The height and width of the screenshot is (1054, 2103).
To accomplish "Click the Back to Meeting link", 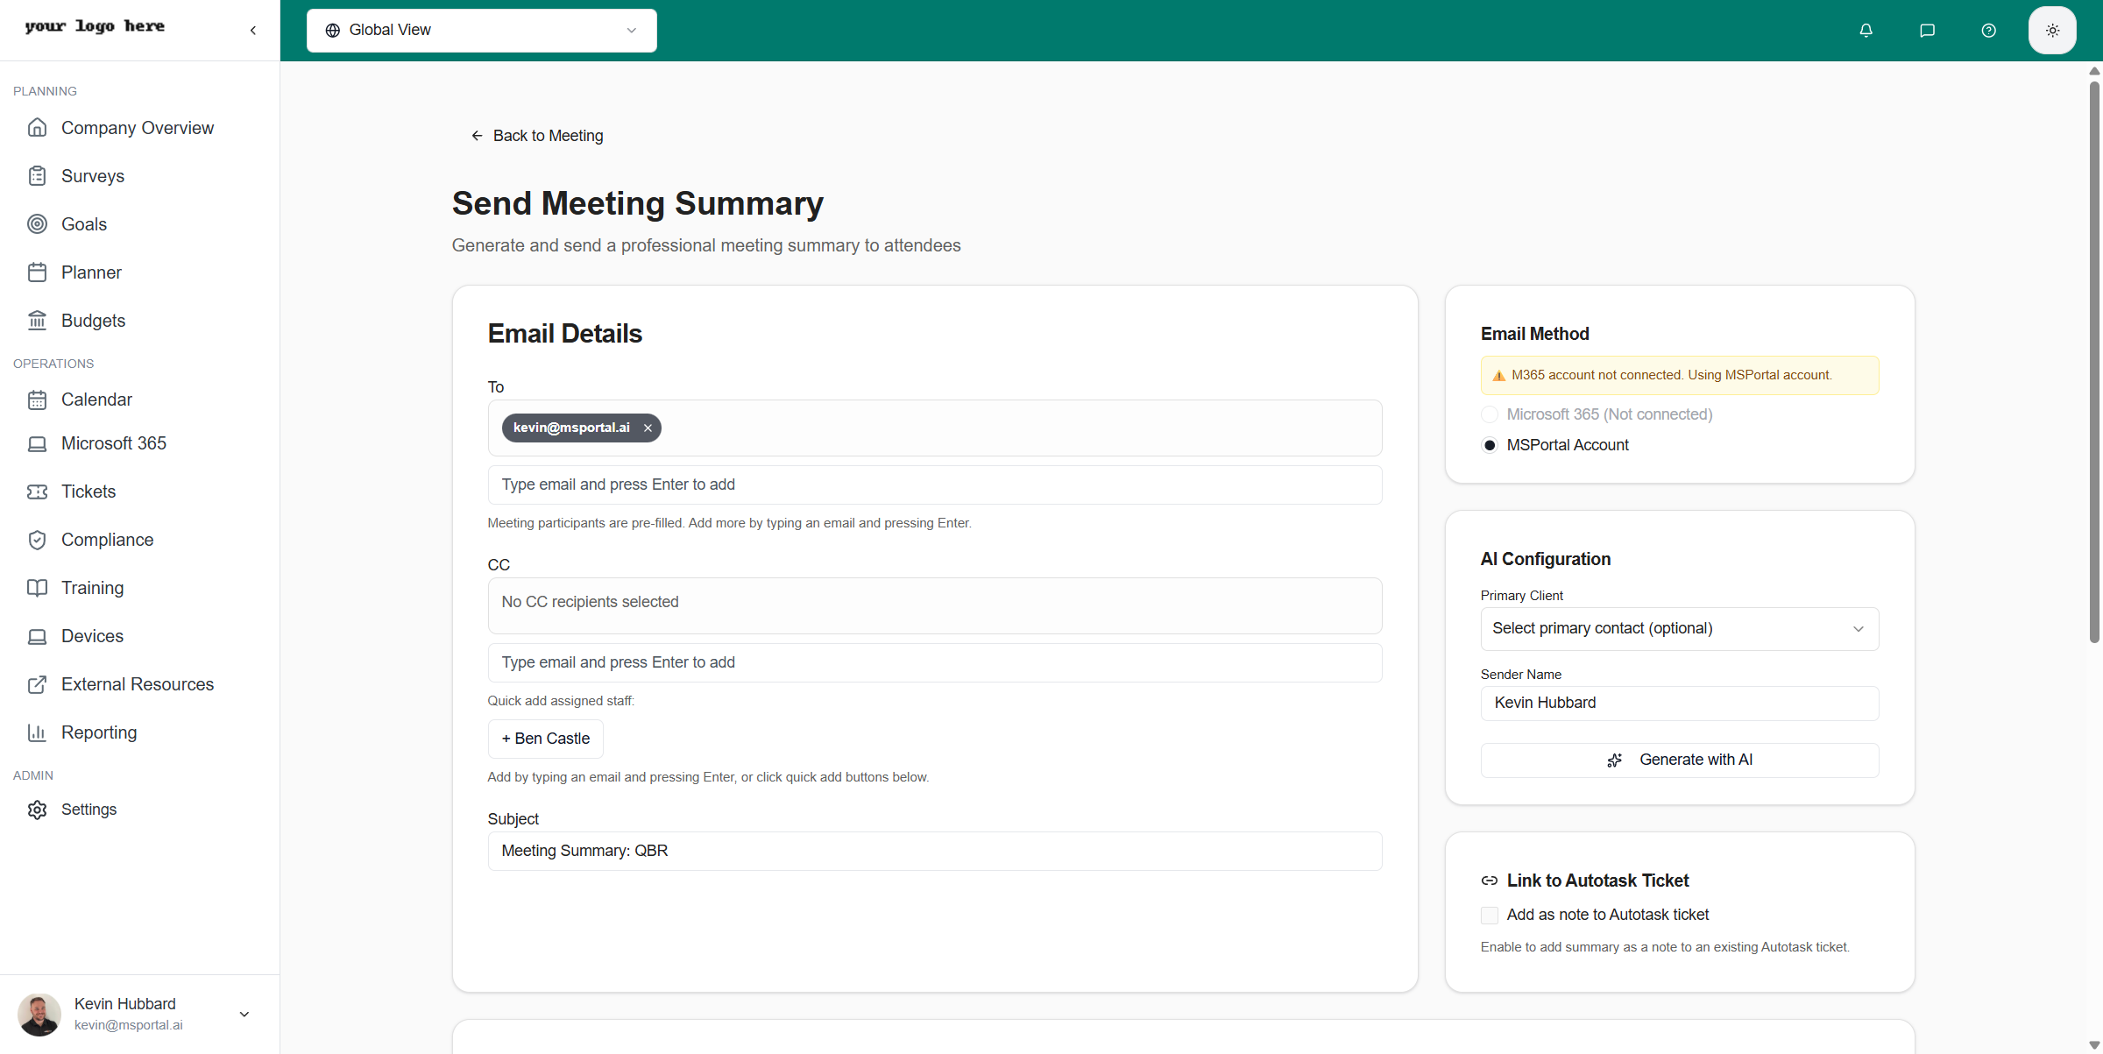I will point(537,135).
